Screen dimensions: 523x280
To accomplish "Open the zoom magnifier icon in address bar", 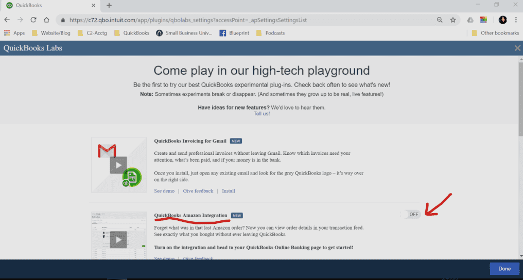I will [440, 20].
